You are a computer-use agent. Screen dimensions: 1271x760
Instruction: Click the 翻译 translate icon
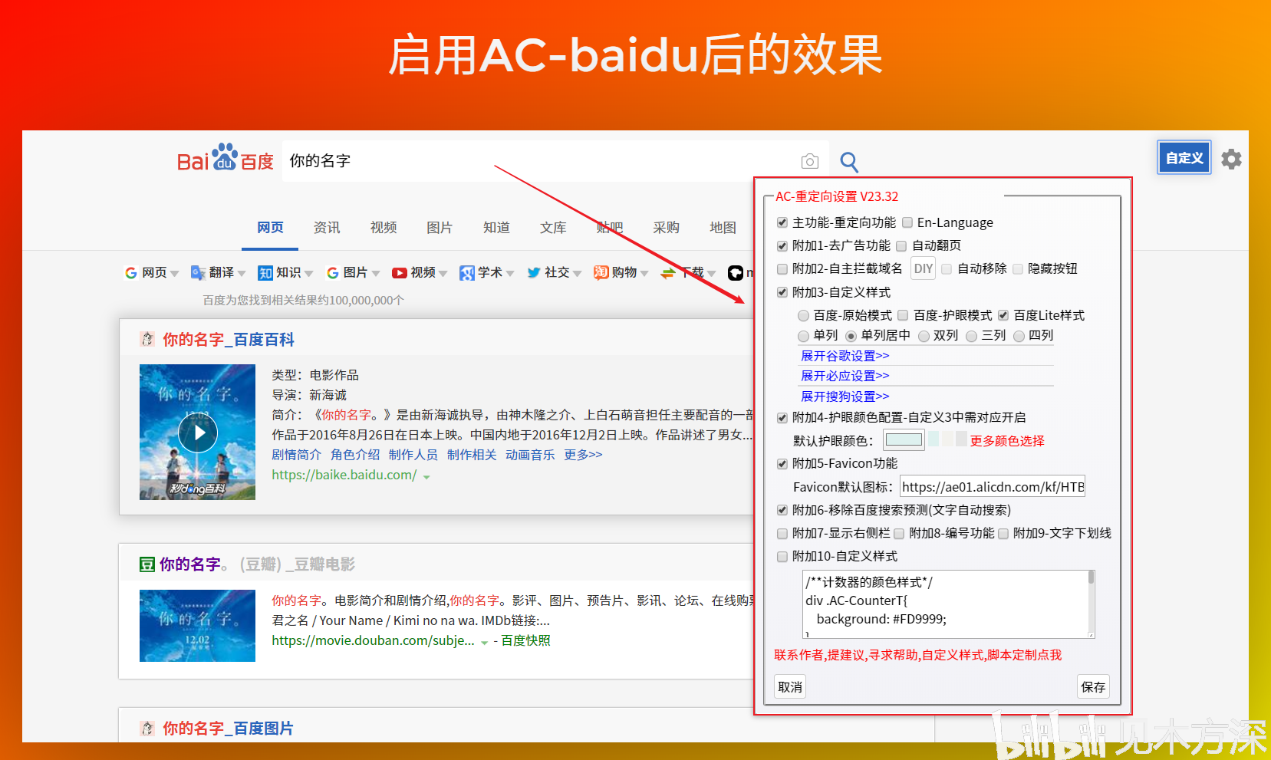click(198, 273)
